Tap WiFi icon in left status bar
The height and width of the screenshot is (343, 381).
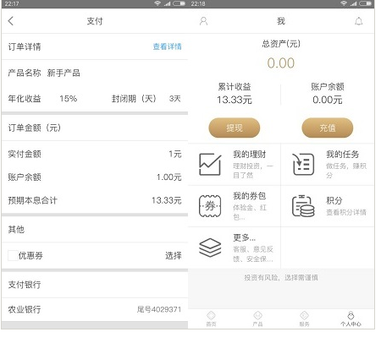[x=157, y=3]
